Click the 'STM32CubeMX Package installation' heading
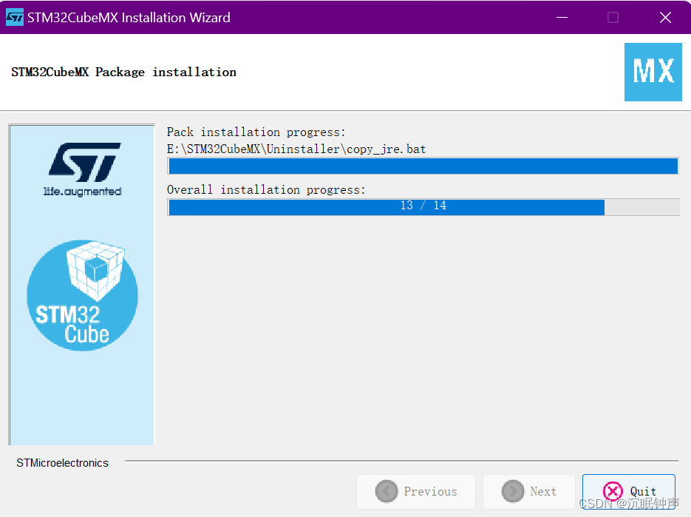 123,72
